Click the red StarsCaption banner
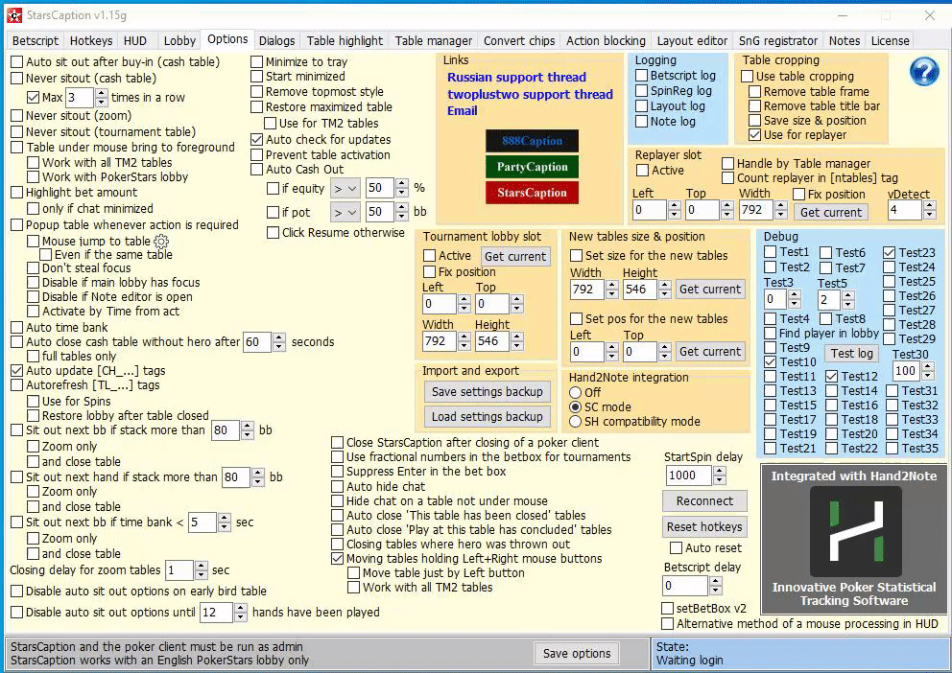The height and width of the screenshot is (673, 952). [x=532, y=193]
